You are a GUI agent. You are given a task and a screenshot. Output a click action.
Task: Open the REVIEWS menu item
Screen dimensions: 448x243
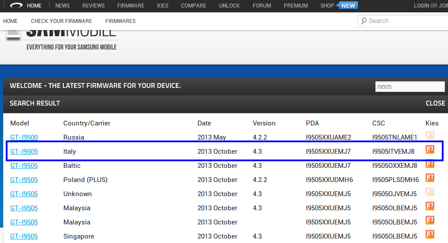tap(93, 6)
